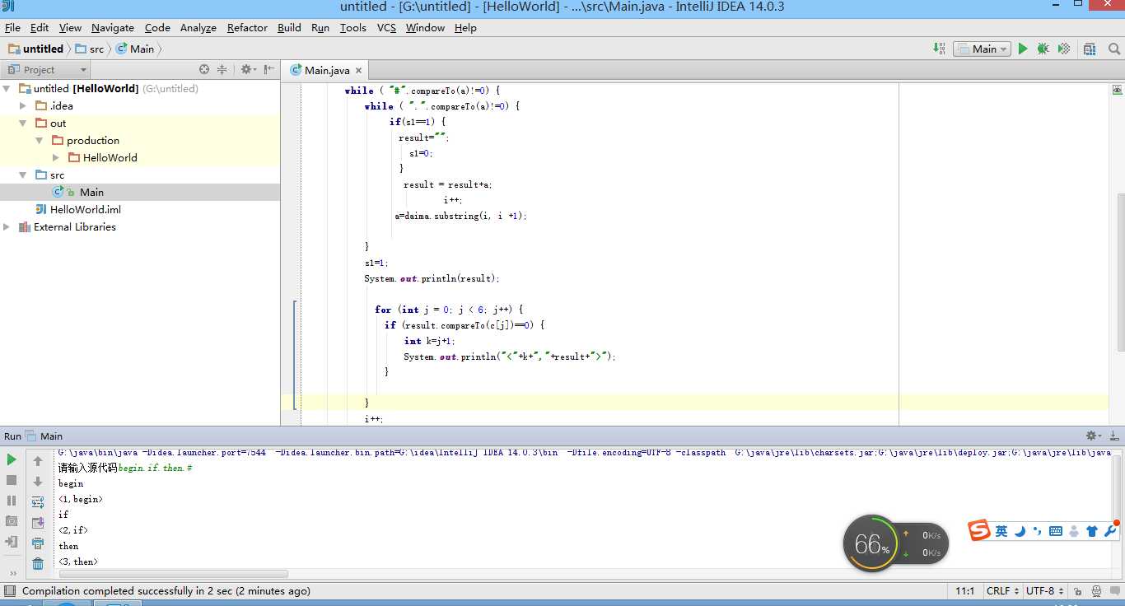Open the Hector inspection icon in status bar
This screenshot has height=606, width=1125.
[x=1096, y=590]
